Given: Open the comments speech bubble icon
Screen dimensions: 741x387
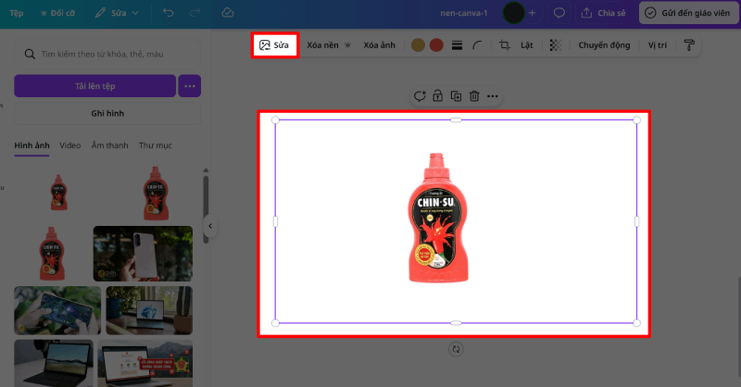Looking at the screenshot, I should coord(559,13).
